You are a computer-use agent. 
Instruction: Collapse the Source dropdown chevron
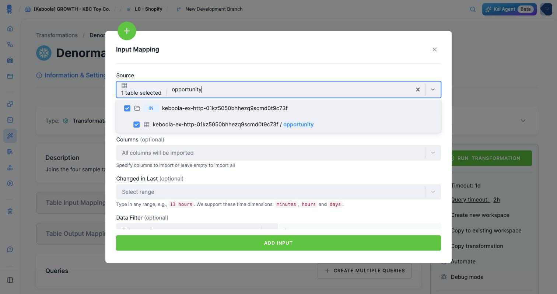click(x=433, y=90)
